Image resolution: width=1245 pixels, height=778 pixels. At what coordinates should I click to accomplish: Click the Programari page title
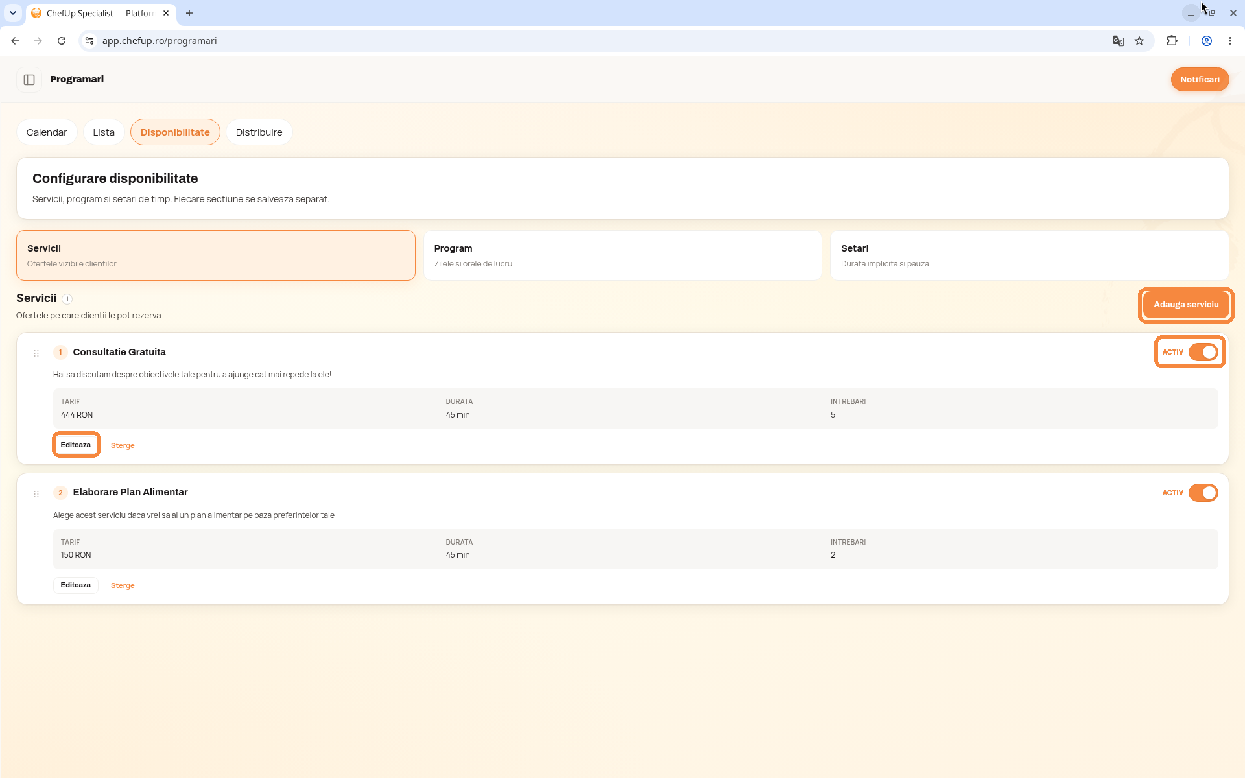coord(77,79)
